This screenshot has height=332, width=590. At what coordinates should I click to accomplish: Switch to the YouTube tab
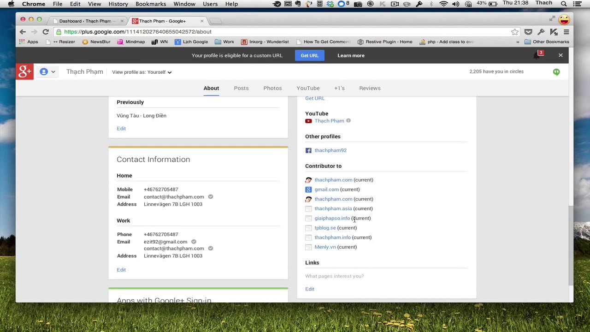click(308, 88)
